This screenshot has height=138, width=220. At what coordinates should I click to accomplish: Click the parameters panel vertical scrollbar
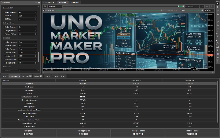38,57
